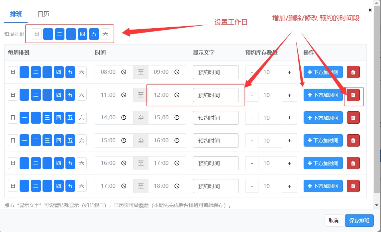Decrease stock quantity for 15:00 row
Image resolution: width=381 pixels, height=232 pixels.
(252, 141)
